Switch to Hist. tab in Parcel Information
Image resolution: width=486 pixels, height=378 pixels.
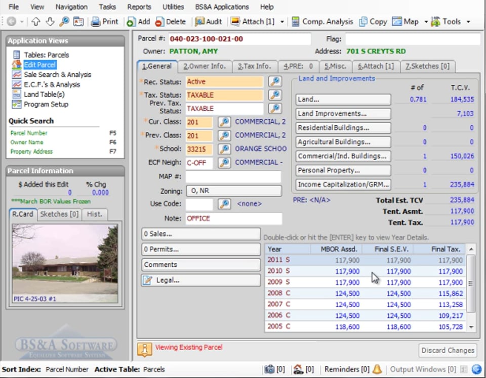tap(95, 214)
